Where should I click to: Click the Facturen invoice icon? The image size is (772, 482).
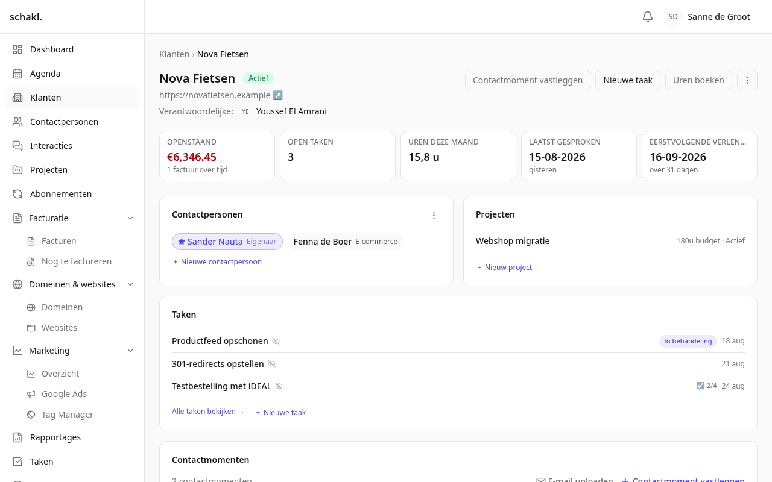(31, 241)
